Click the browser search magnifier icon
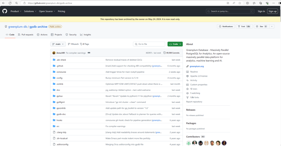 pyautogui.click(x=17, y=3)
